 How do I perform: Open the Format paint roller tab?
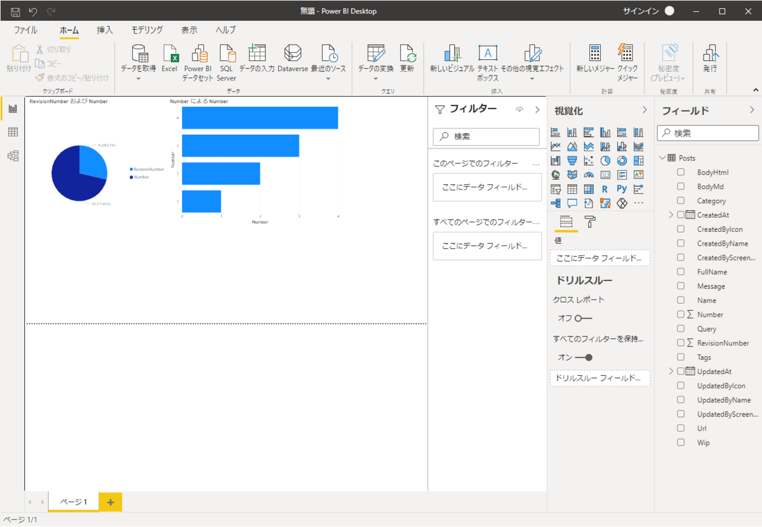(x=589, y=222)
